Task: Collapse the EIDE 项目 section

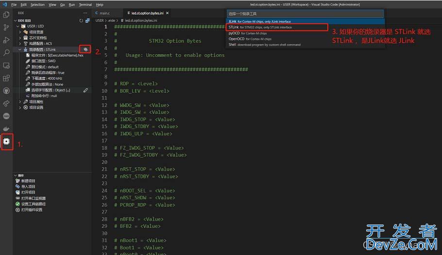Action: point(16,20)
